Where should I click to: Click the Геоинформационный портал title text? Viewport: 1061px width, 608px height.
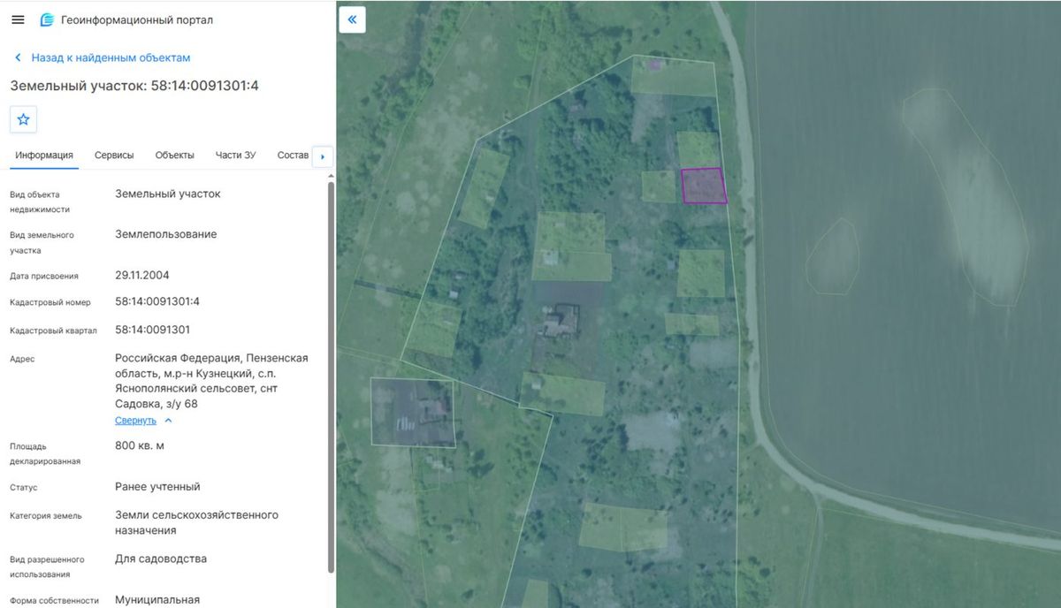[137, 19]
